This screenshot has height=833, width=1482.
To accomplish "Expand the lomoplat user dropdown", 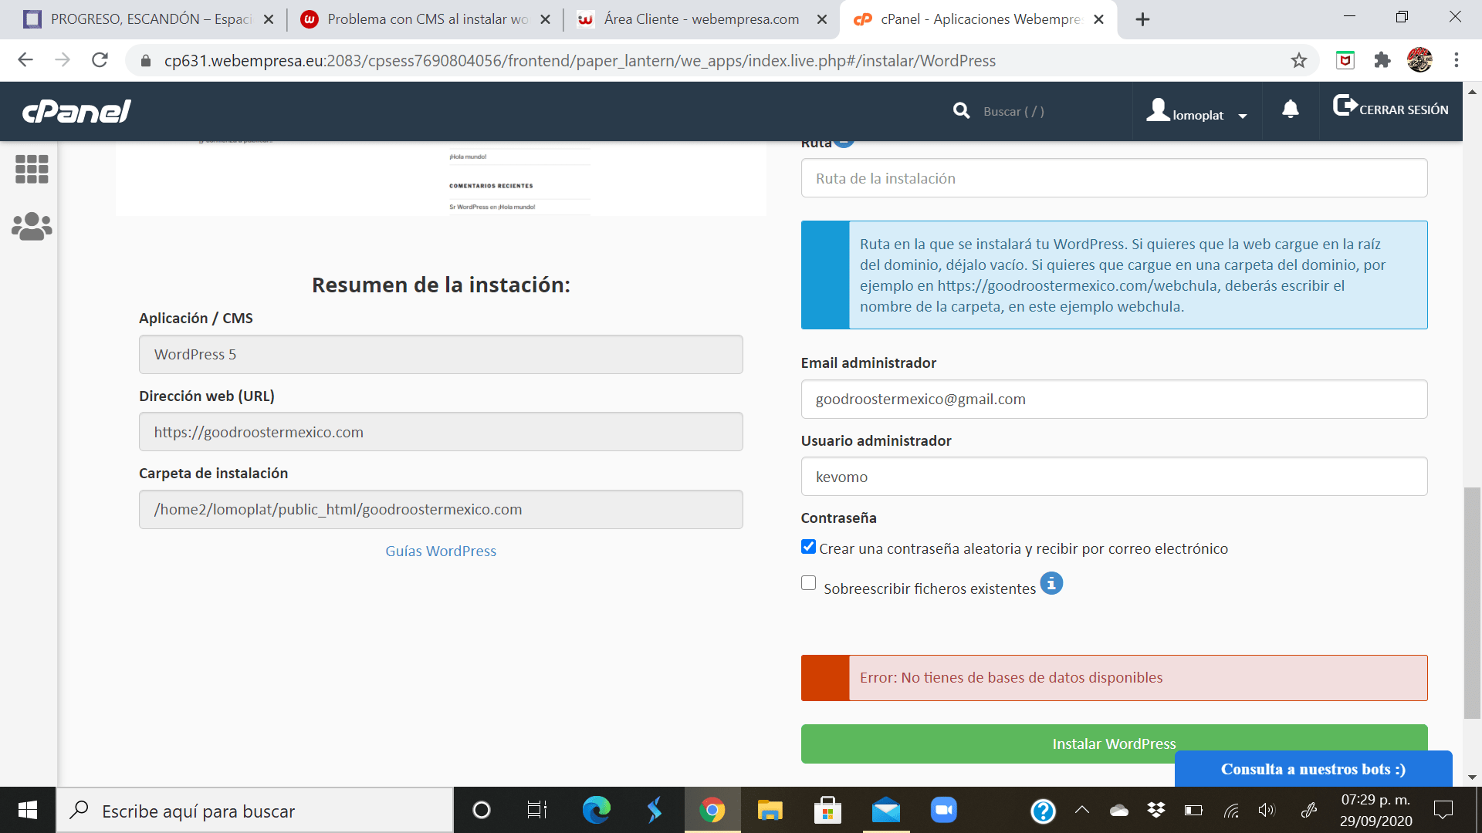I will click(x=1243, y=116).
